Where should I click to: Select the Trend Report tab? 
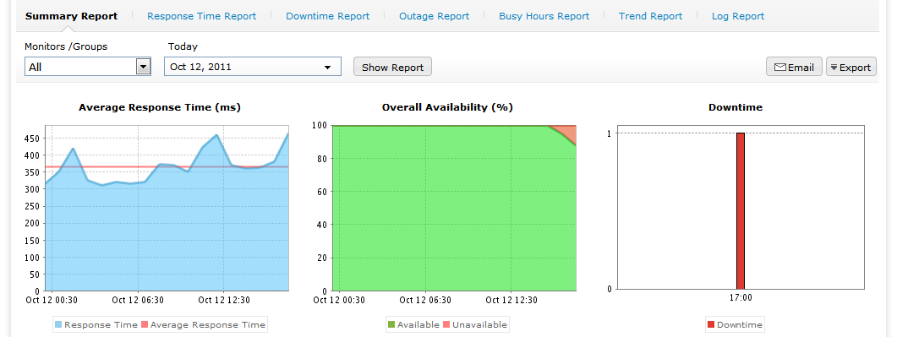(650, 16)
